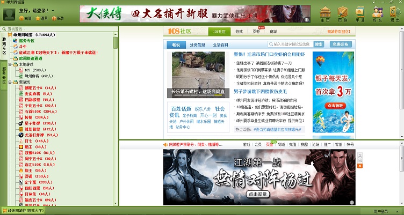Switch to 分类信息 tab

pos(197,45)
